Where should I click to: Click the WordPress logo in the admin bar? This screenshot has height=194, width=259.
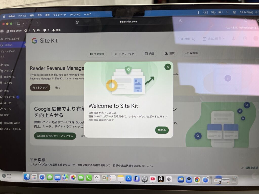2,31
